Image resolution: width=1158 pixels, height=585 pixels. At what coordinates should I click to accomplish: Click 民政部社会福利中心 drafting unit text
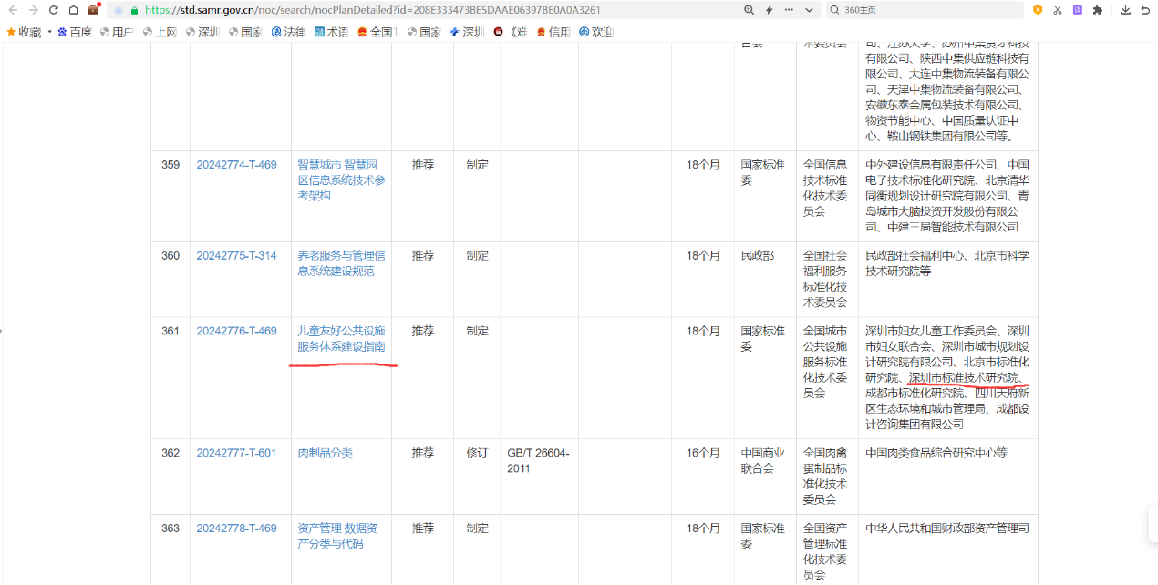click(915, 256)
